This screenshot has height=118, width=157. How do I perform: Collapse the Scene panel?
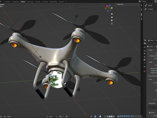pos(148,50)
